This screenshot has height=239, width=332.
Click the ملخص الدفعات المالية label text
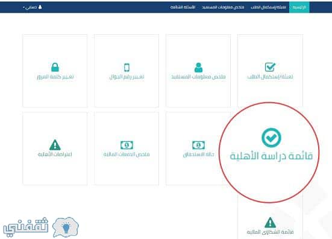(127, 154)
